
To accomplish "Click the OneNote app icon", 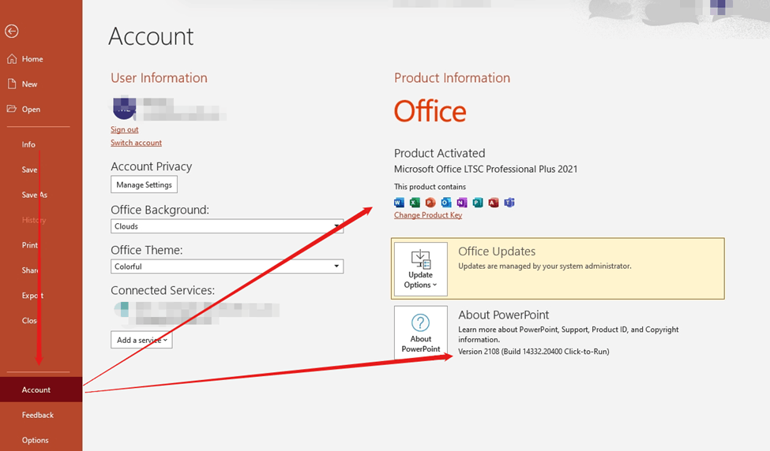I will (462, 203).
